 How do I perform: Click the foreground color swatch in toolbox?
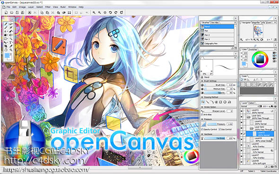(x=7, y=56)
